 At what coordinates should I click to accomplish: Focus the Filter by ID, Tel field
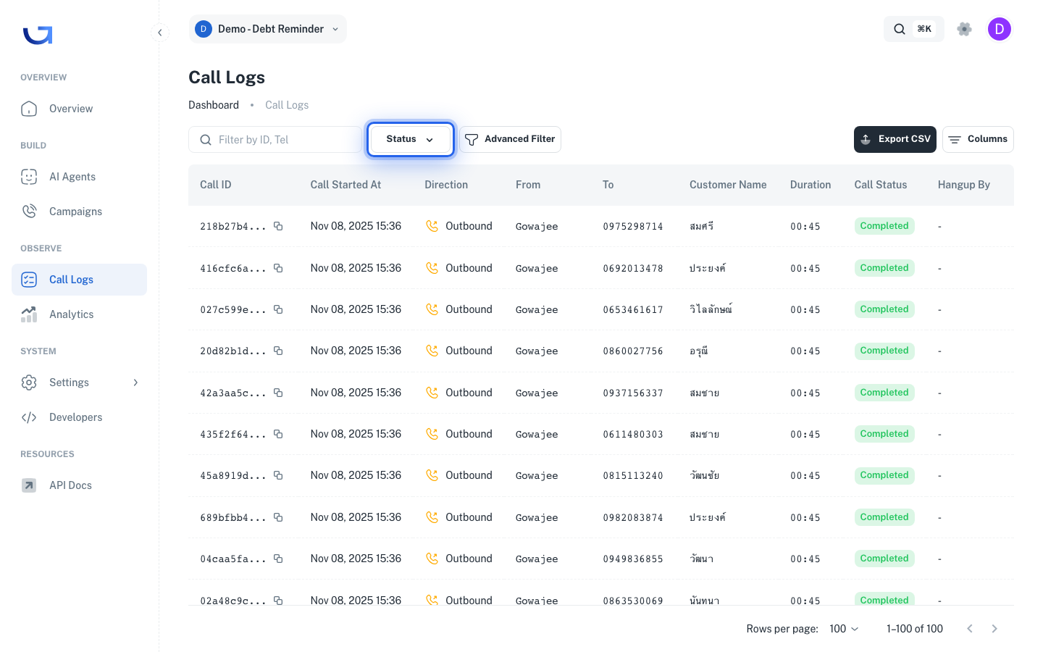click(x=275, y=140)
